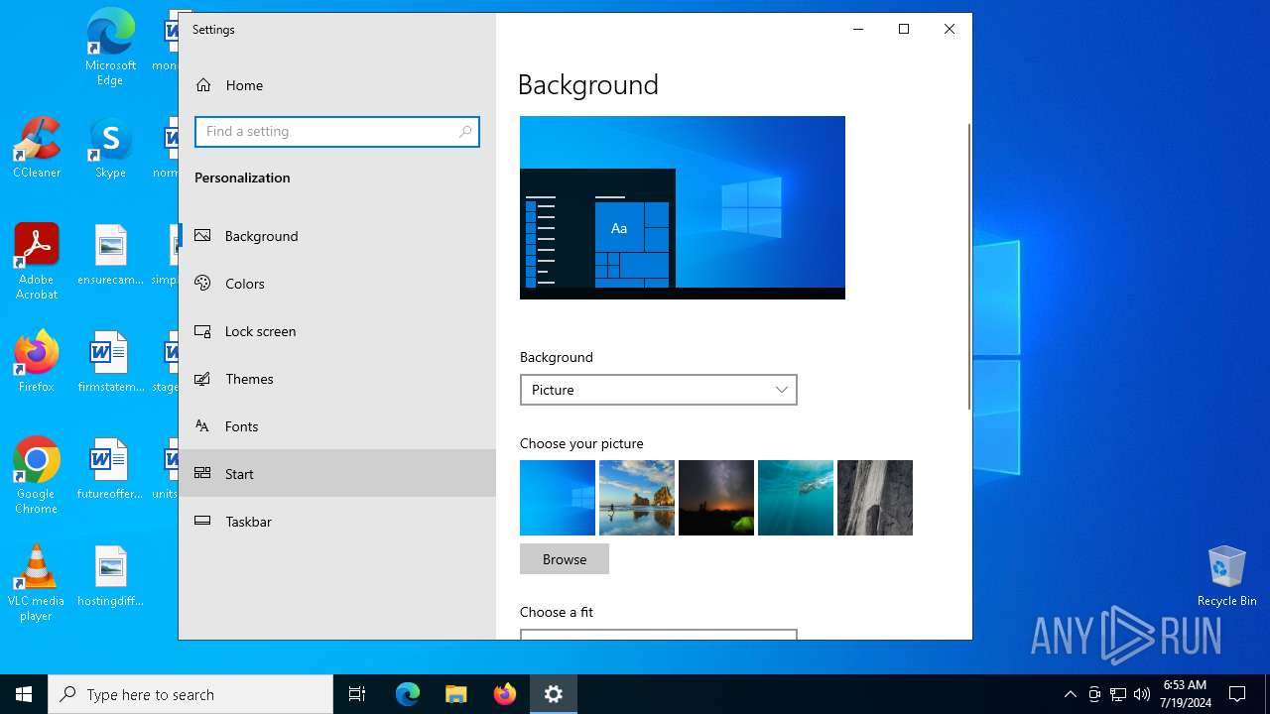
Task: Select the ensurecam image file on desktop
Action: tap(110, 255)
